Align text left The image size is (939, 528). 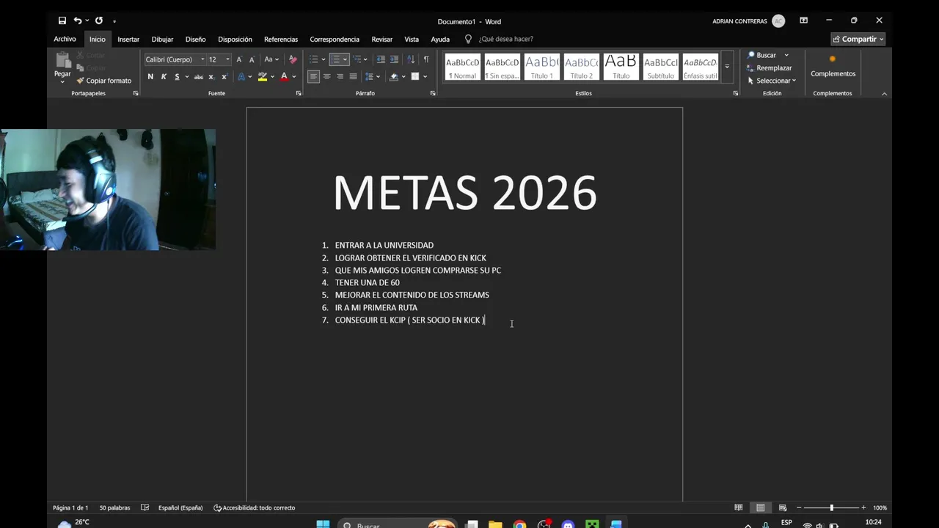(313, 76)
